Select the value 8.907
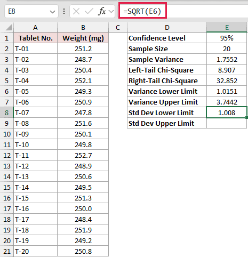 click(227, 70)
